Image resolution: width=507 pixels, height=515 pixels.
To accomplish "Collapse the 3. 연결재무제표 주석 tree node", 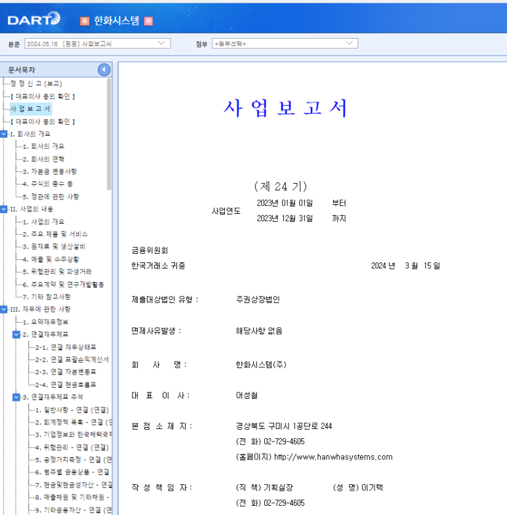I will point(16,397).
